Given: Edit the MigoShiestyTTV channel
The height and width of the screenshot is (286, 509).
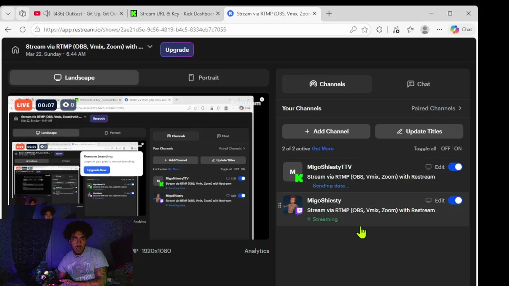Looking at the screenshot, I should (439, 167).
